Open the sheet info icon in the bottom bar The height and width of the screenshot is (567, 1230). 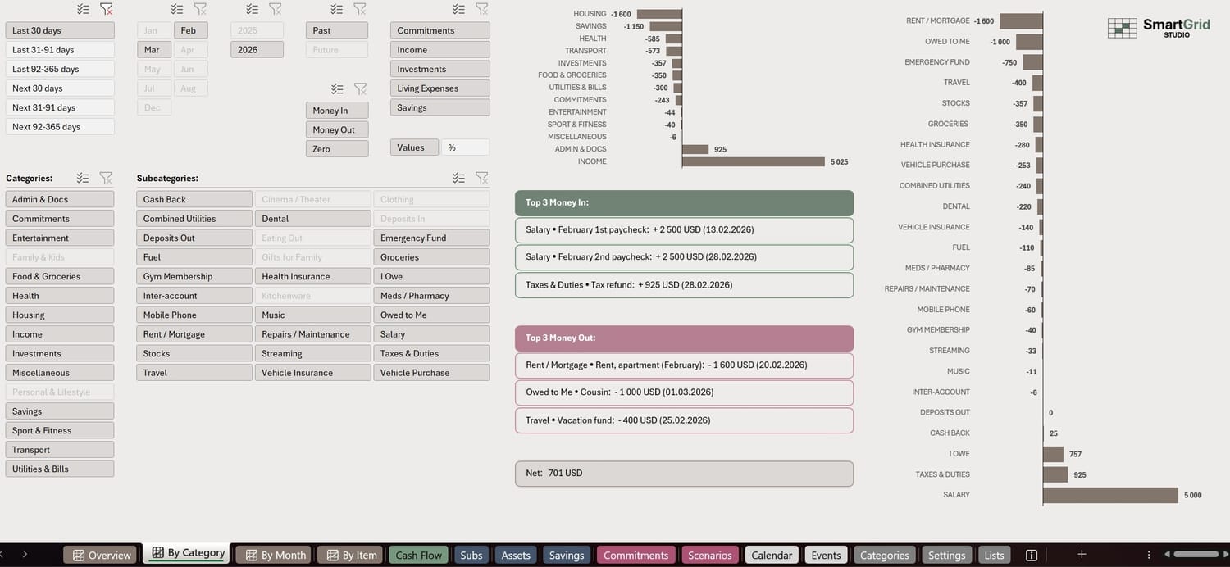(x=1031, y=555)
